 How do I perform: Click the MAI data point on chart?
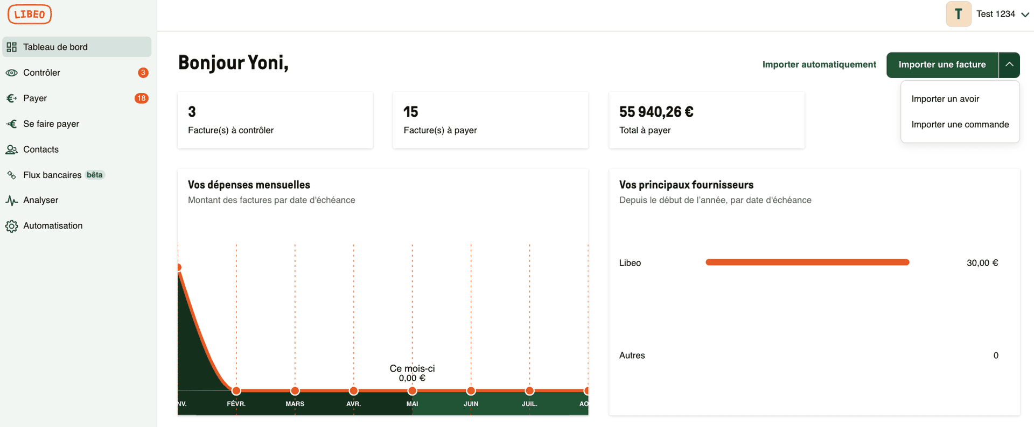pyautogui.click(x=412, y=391)
